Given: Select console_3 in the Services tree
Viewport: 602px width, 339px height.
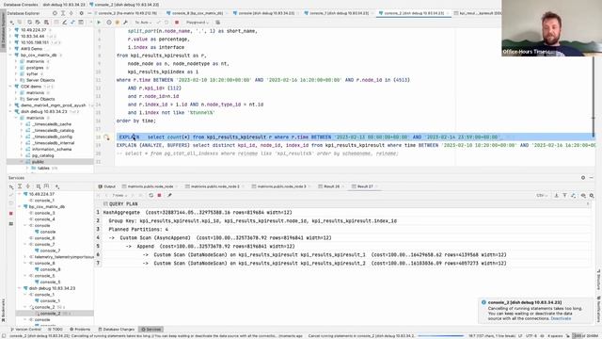Looking at the screenshot, I should click(45, 213).
